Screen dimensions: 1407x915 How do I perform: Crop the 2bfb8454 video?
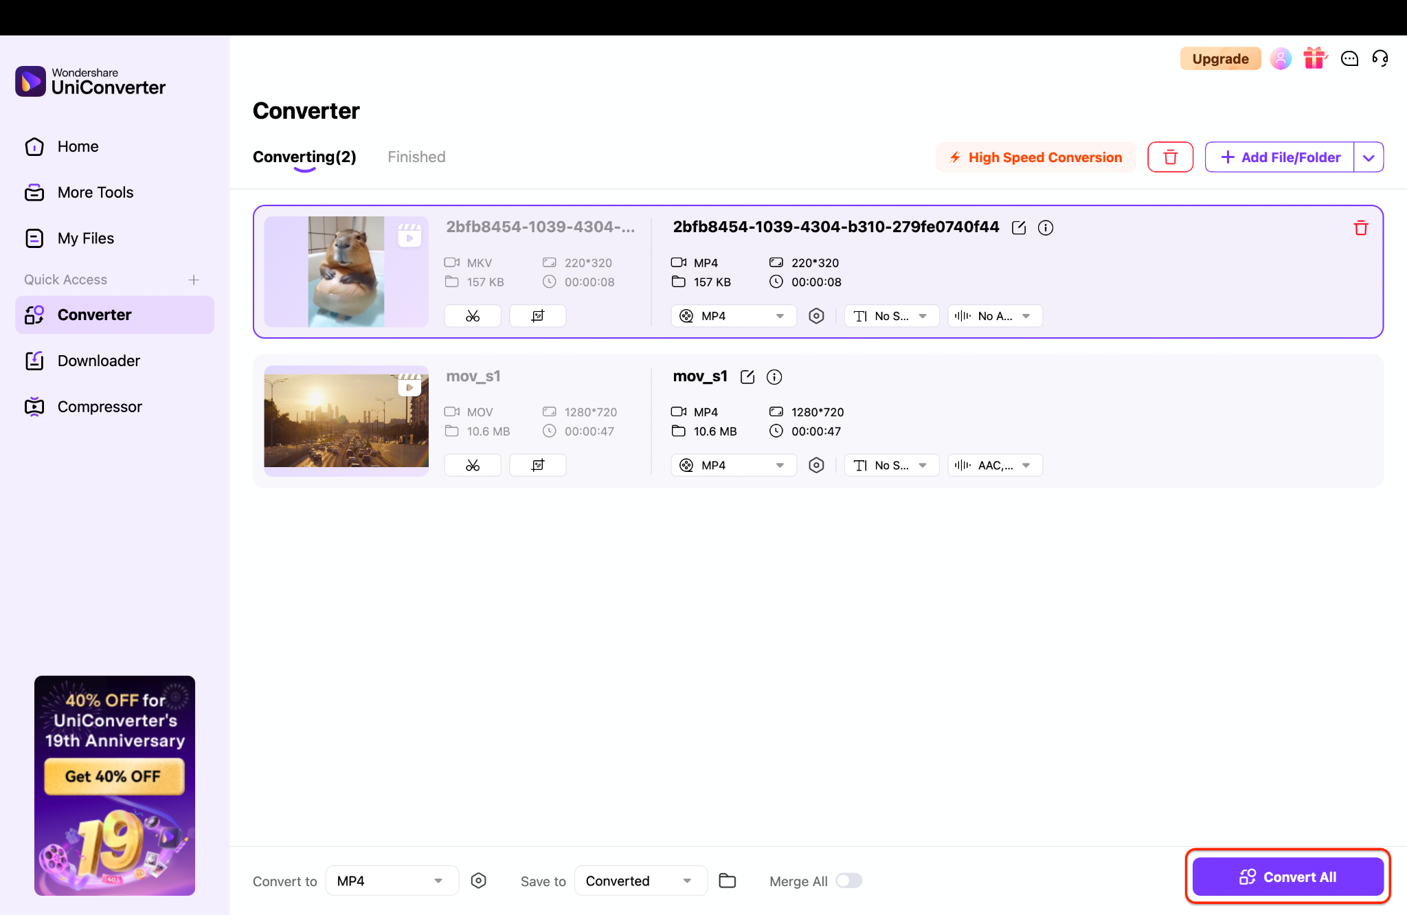(x=538, y=316)
